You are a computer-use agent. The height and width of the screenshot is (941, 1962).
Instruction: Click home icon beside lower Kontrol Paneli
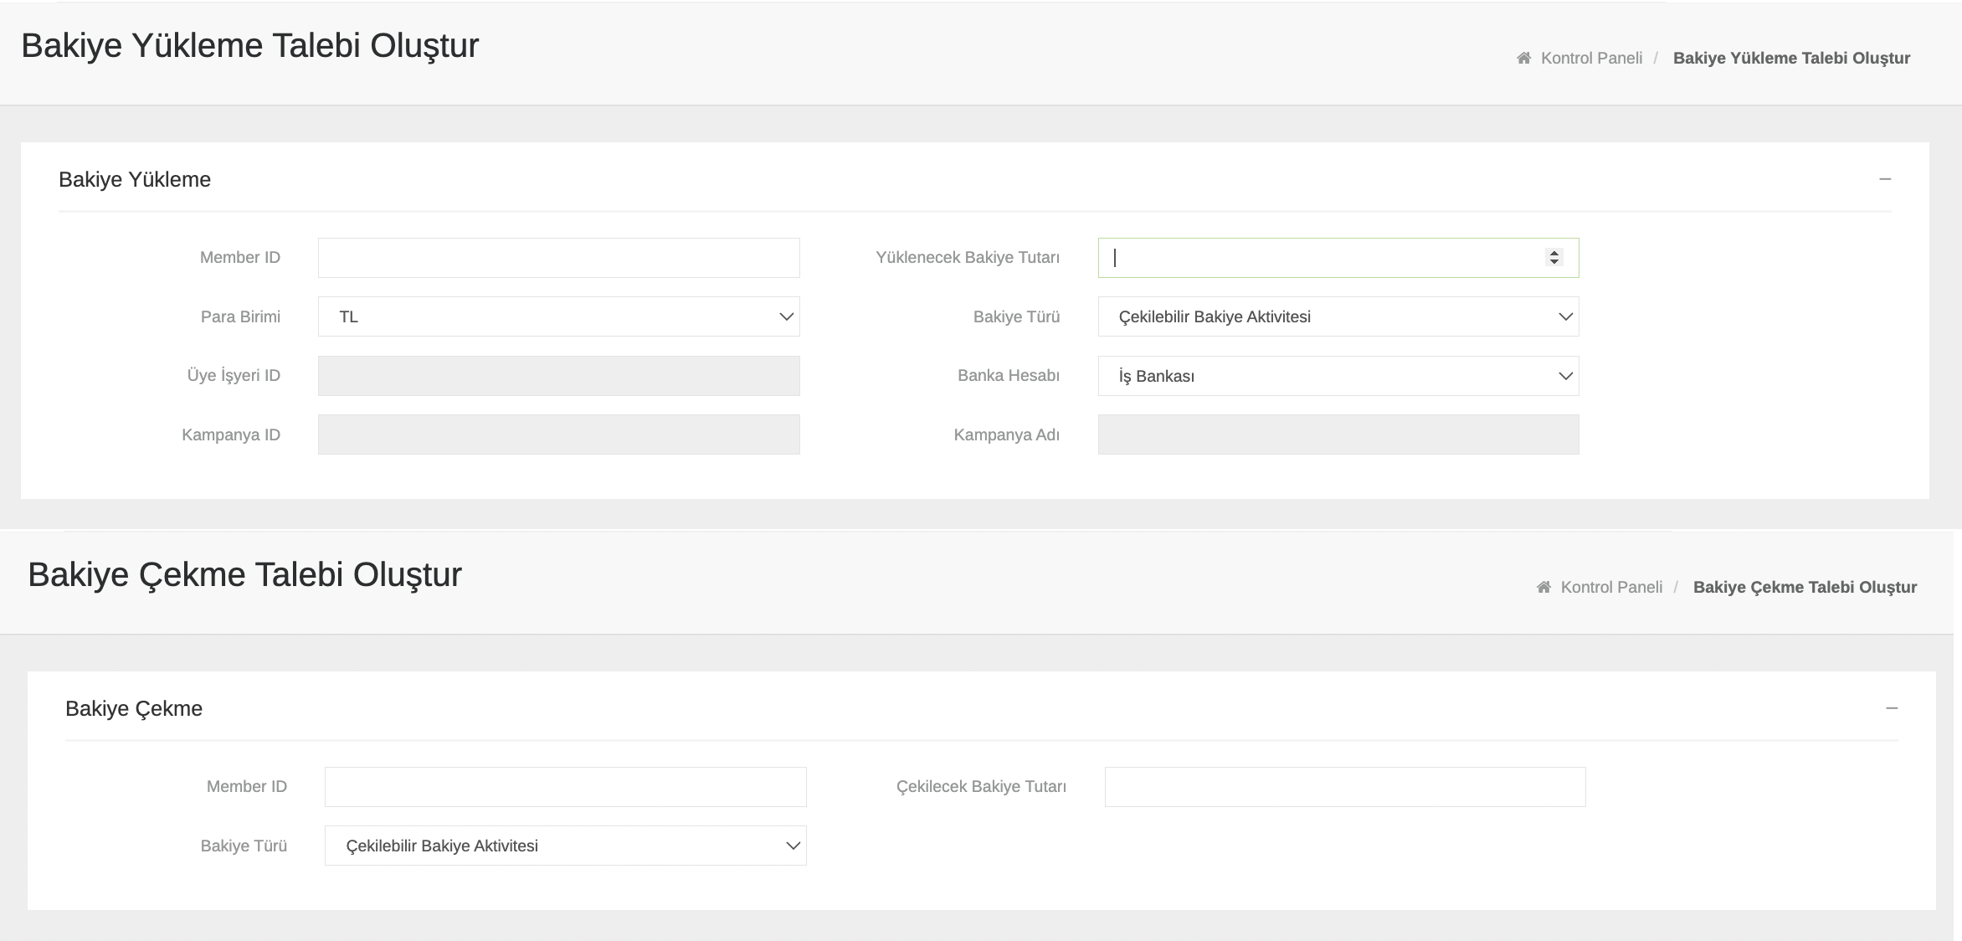coord(1543,587)
